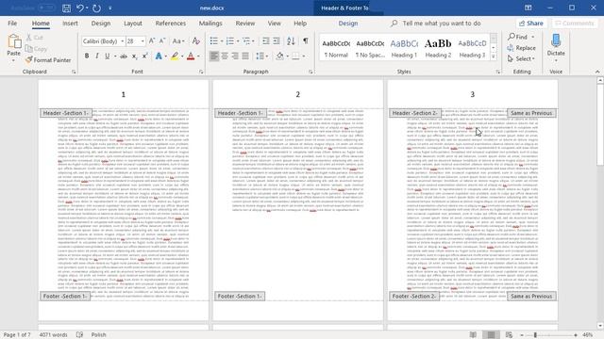Image resolution: width=604 pixels, height=339 pixels.
Task: Toggle bold formatting
Action: (87, 56)
